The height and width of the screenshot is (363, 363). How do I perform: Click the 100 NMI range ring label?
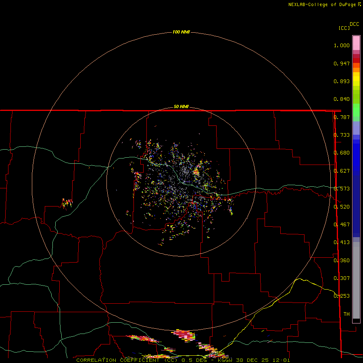pyautogui.click(x=181, y=32)
